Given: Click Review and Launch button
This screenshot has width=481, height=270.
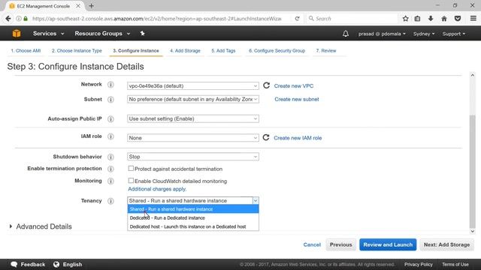Looking at the screenshot, I should [x=388, y=244].
